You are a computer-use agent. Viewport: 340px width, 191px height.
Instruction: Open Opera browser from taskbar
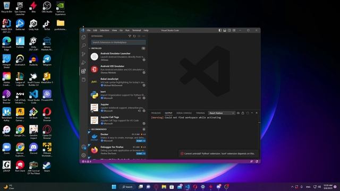(195, 187)
